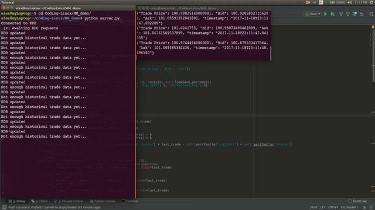Click the caret position indicator in status bar
Viewport: 375px width, 210px height.
point(313,208)
